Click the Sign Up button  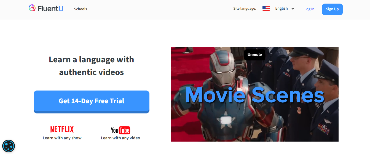(332, 9)
